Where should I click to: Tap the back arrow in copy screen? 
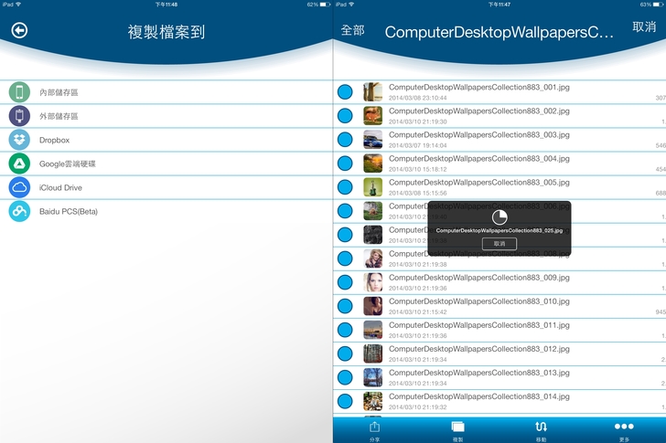coord(19,30)
